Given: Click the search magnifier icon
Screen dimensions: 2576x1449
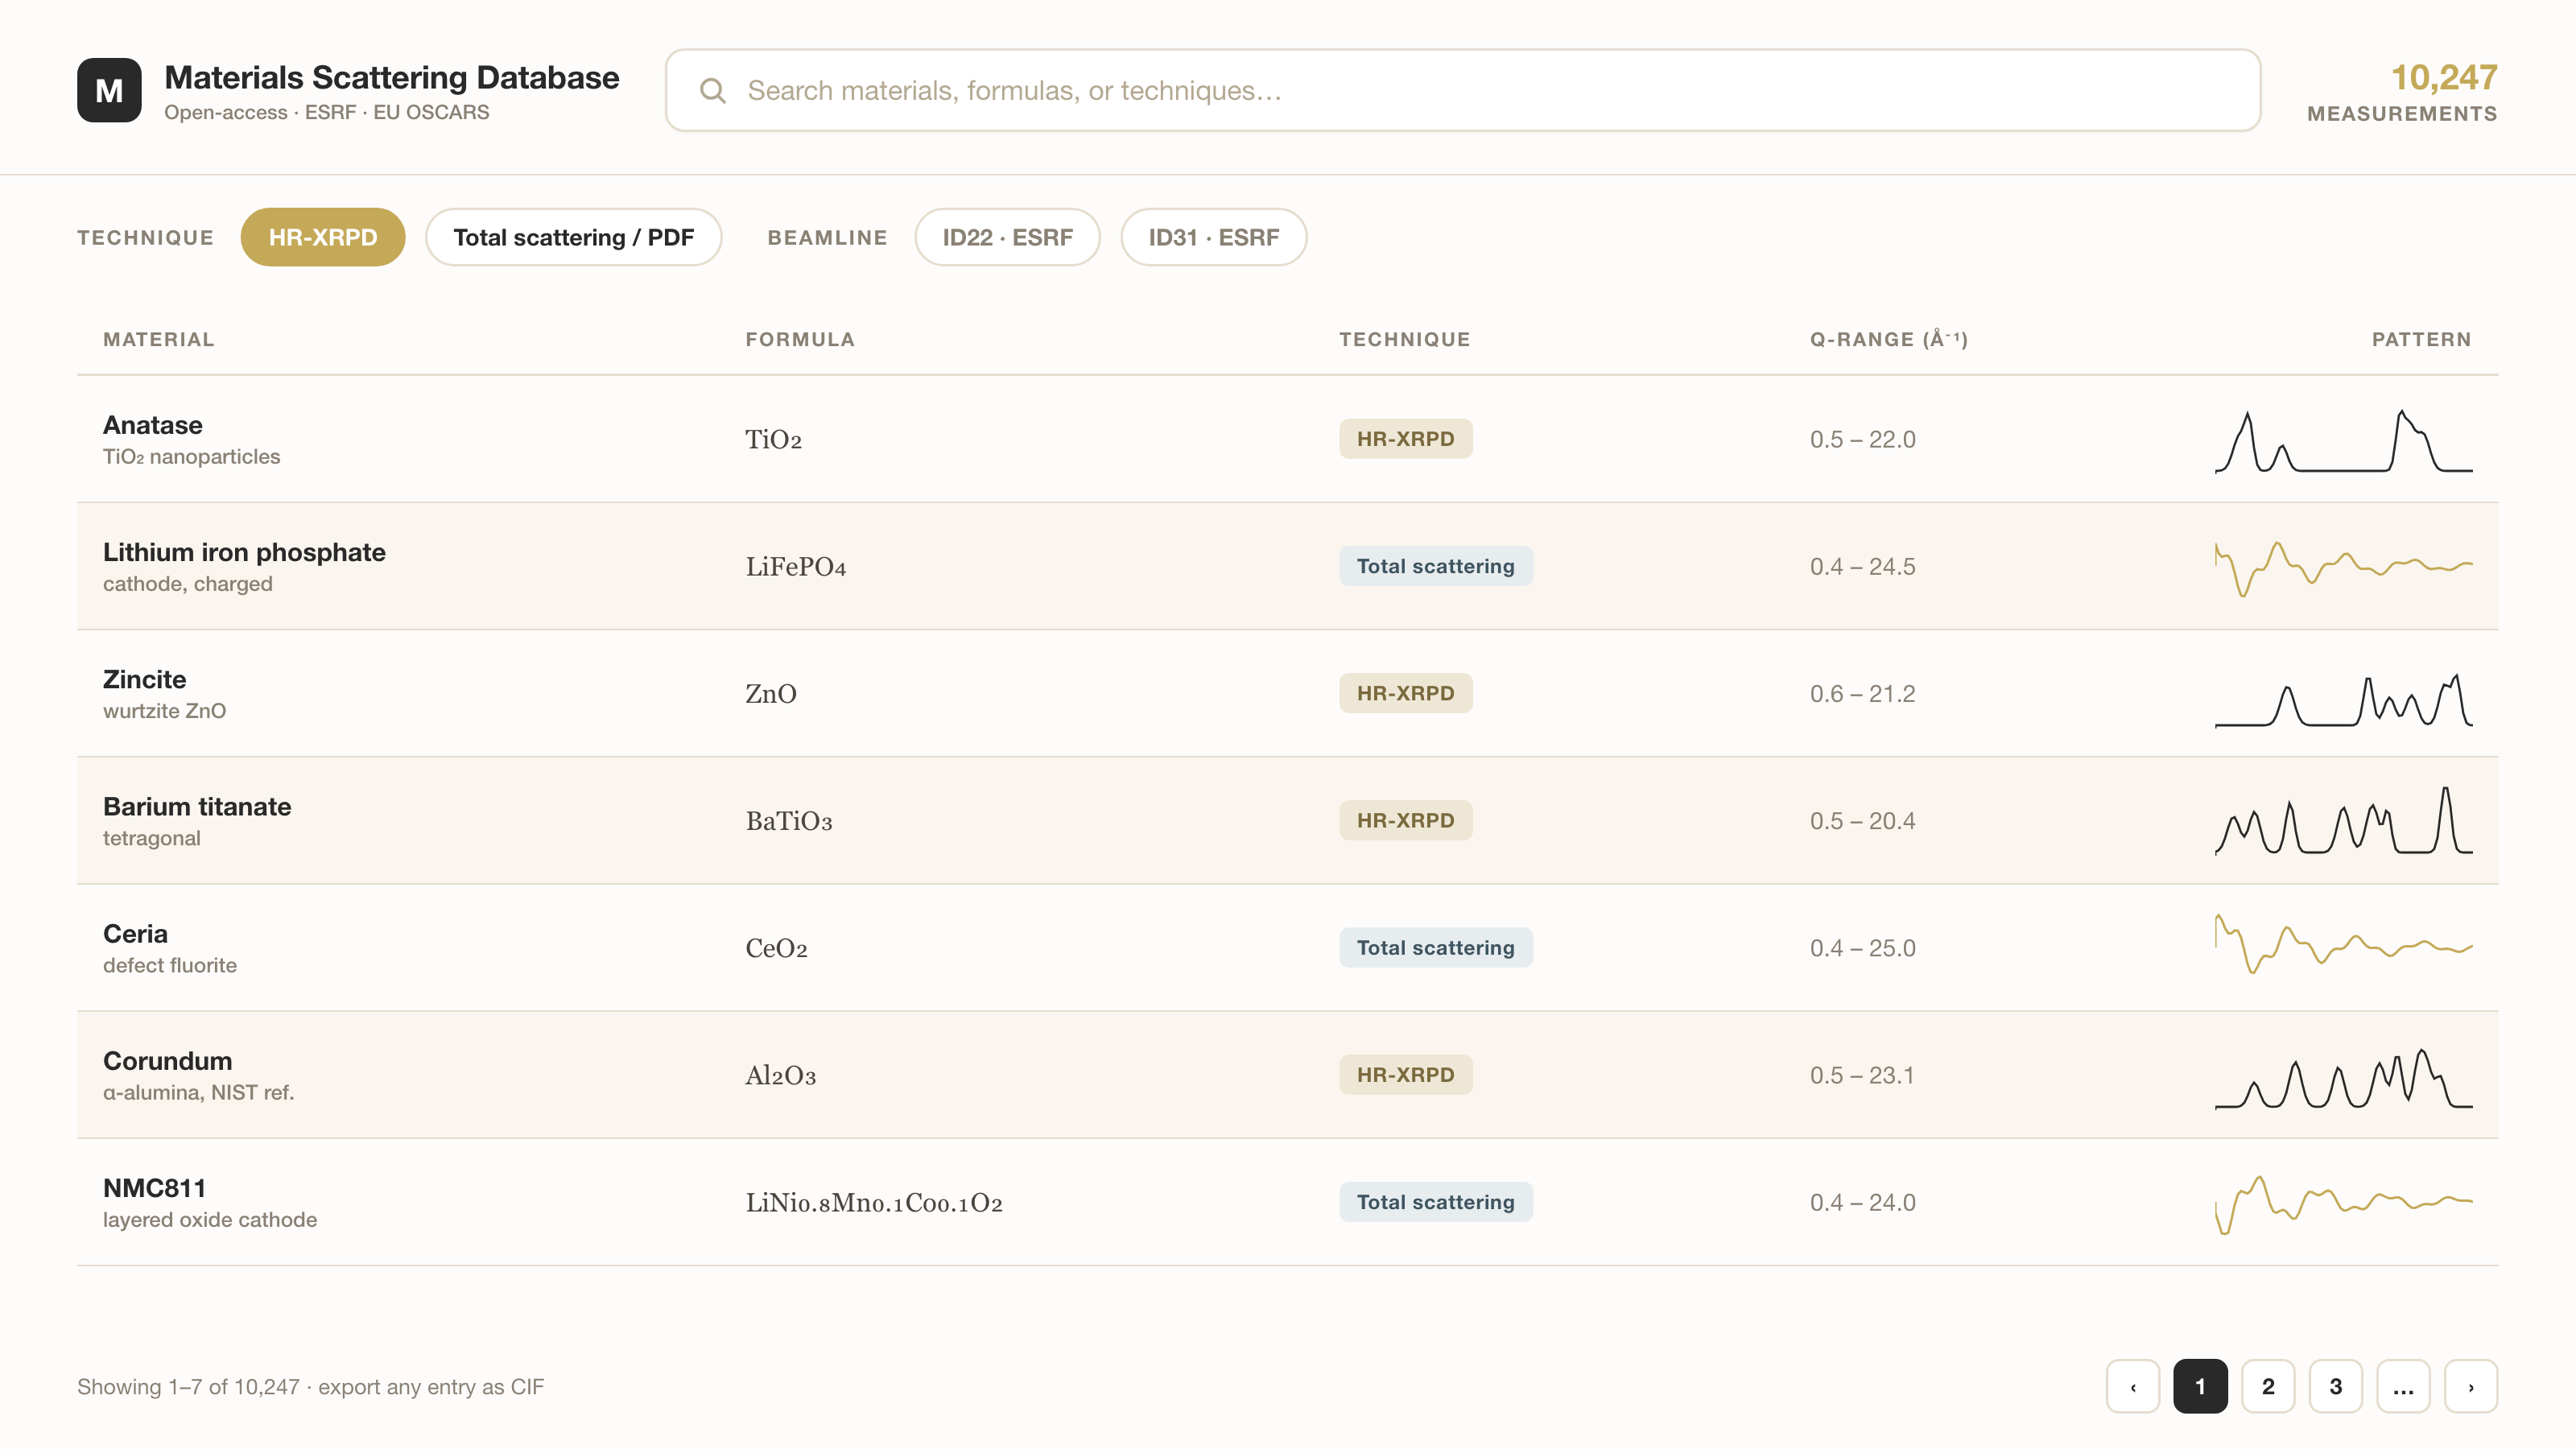Looking at the screenshot, I should 713,91.
